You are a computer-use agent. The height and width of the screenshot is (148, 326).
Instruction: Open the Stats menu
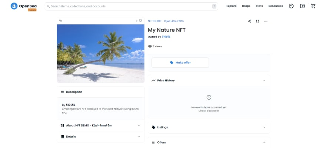coord(259,6)
